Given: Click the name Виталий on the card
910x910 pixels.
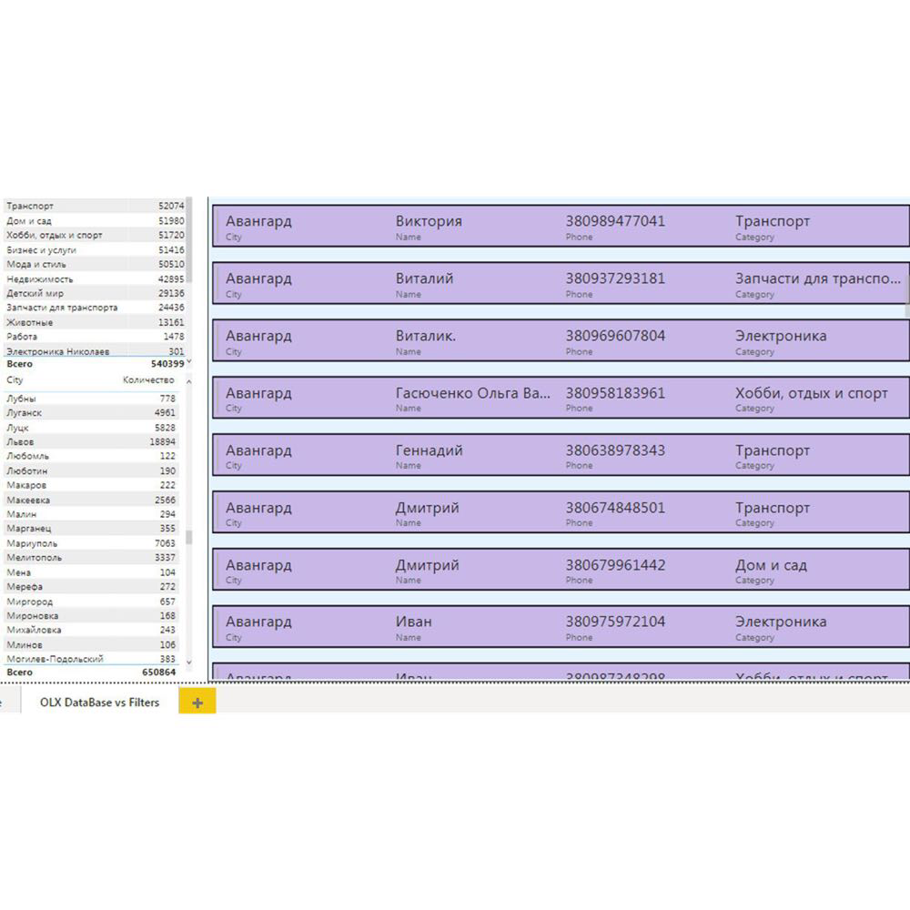Looking at the screenshot, I should point(424,278).
